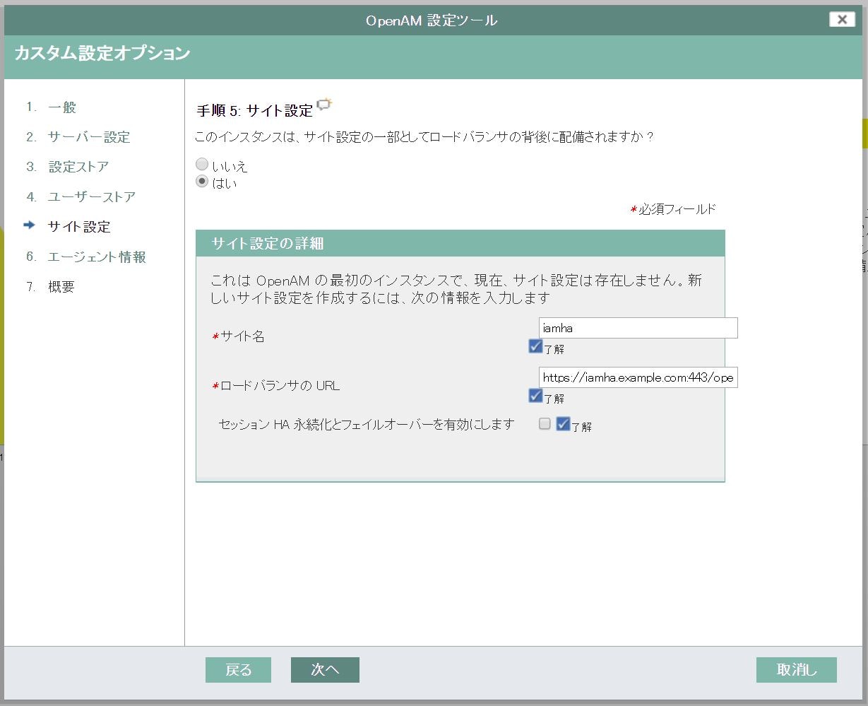The image size is (868, 706).
Task: Click the セッション HA 永続化とフェイルオーバー label
Action: 367,424
